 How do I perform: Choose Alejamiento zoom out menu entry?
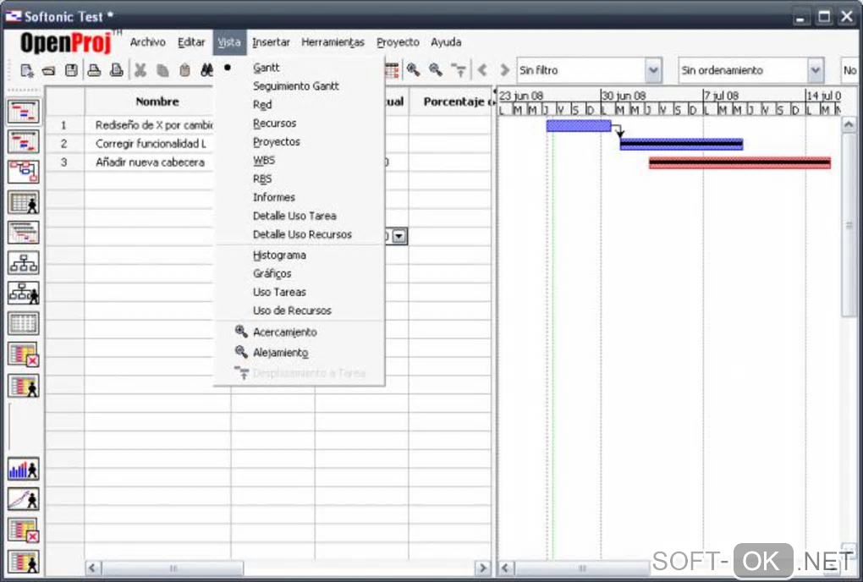coord(299,353)
